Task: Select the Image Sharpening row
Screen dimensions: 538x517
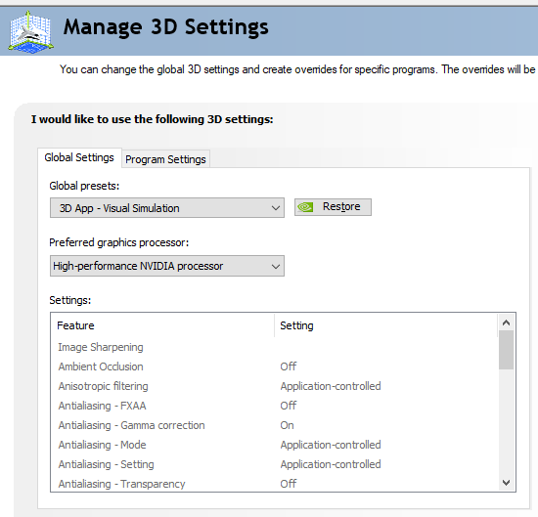Action: 274,347
